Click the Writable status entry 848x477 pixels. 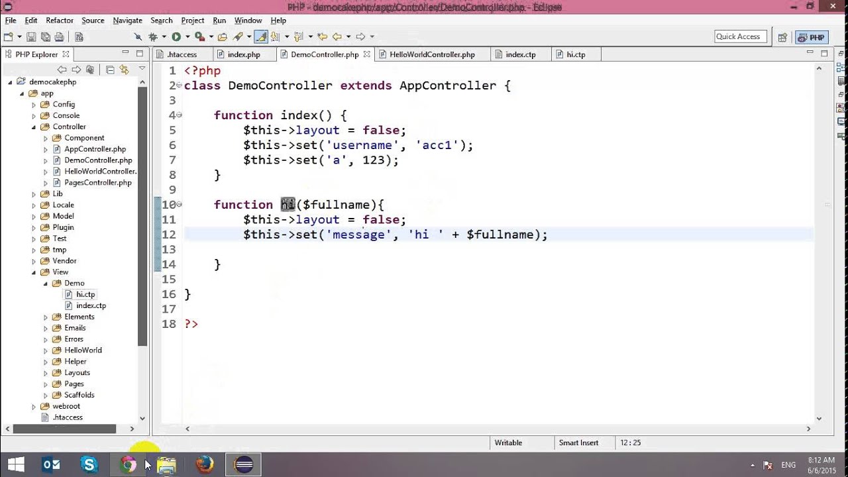coord(508,443)
